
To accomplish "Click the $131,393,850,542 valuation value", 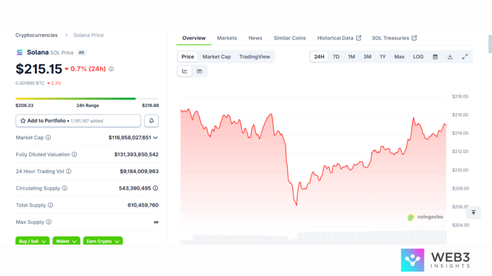I will [136, 154].
